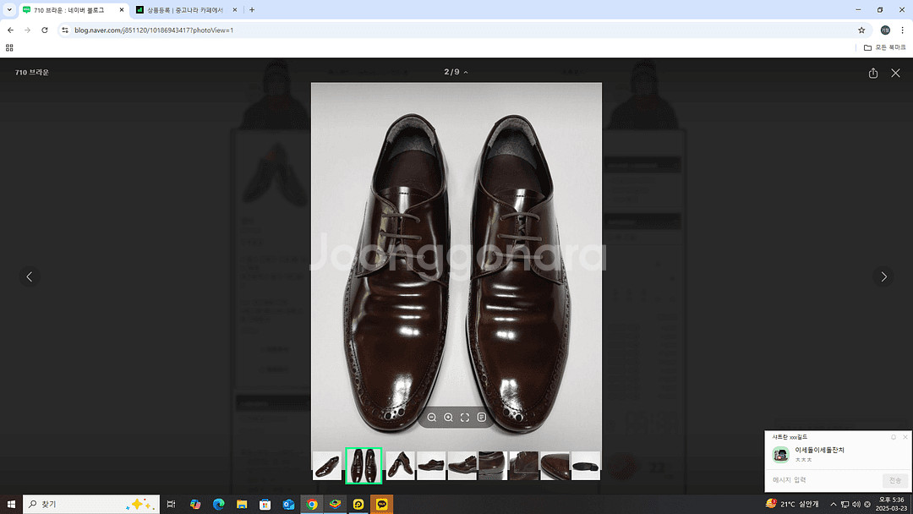The image size is (913, 514).
Task: Open the volume control in the tray
Action: click(x=856, y=504)
